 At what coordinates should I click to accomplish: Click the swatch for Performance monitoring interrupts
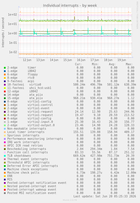[x=5, y=139]
